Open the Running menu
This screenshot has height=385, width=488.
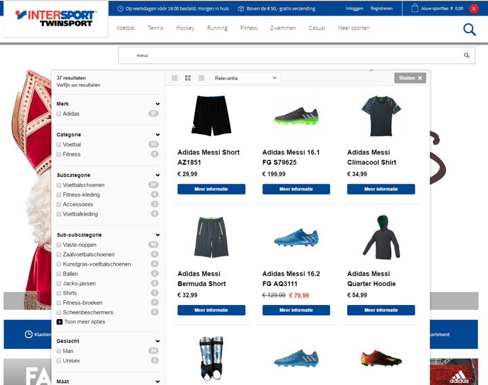point(218,28)
